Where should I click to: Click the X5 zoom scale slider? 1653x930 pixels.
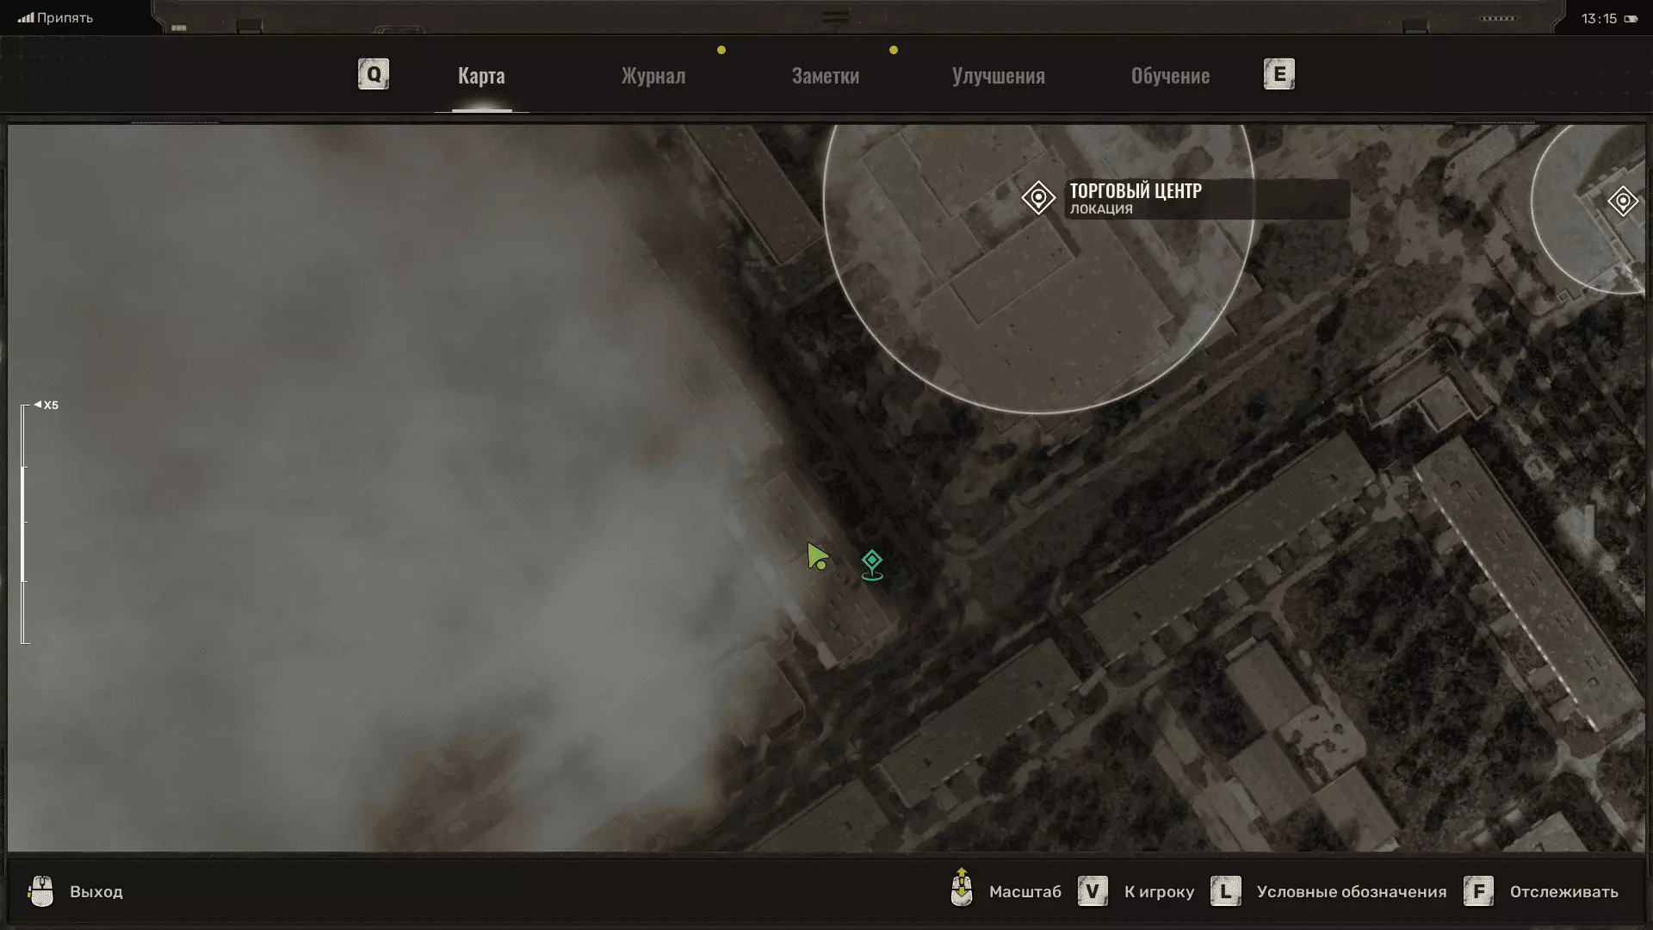pyautogui.click(x=25, y=524)
